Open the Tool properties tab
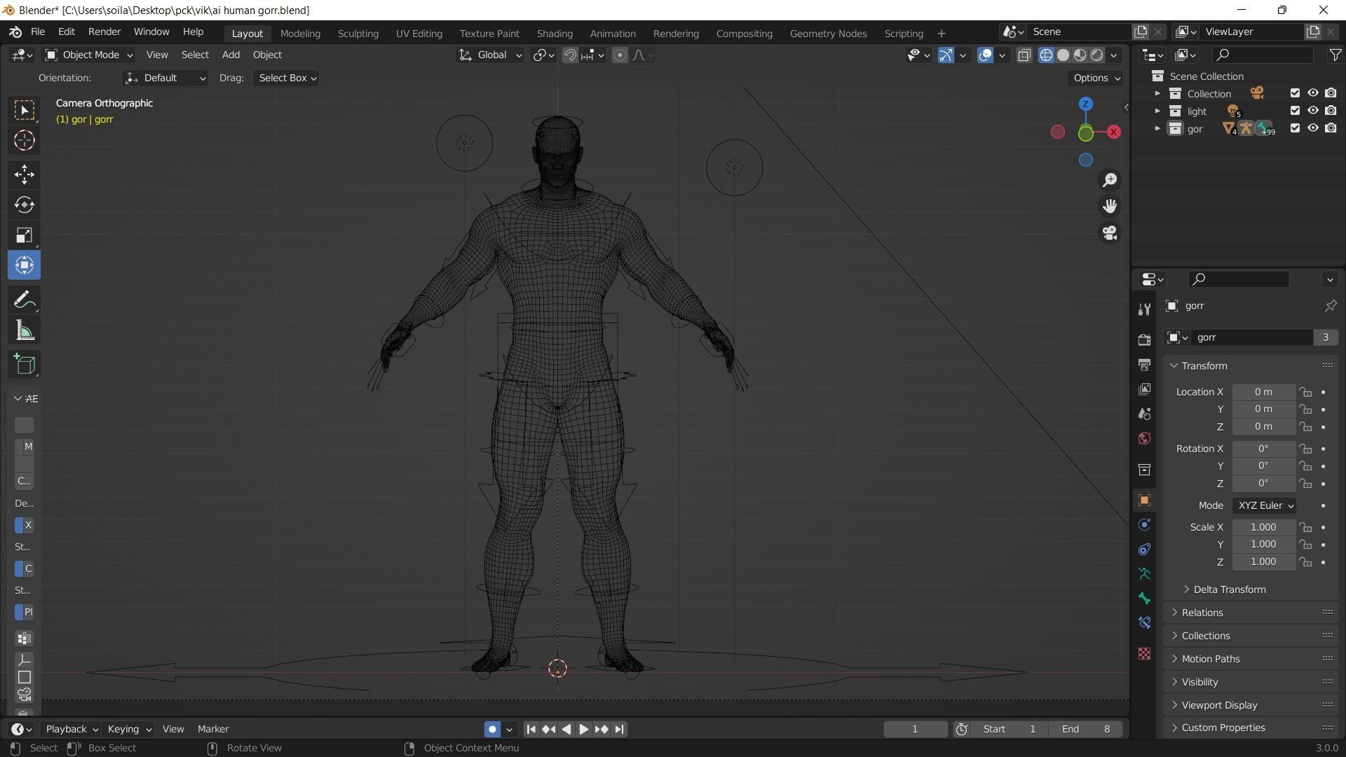1346x757 pixels. pos(1144,309)
